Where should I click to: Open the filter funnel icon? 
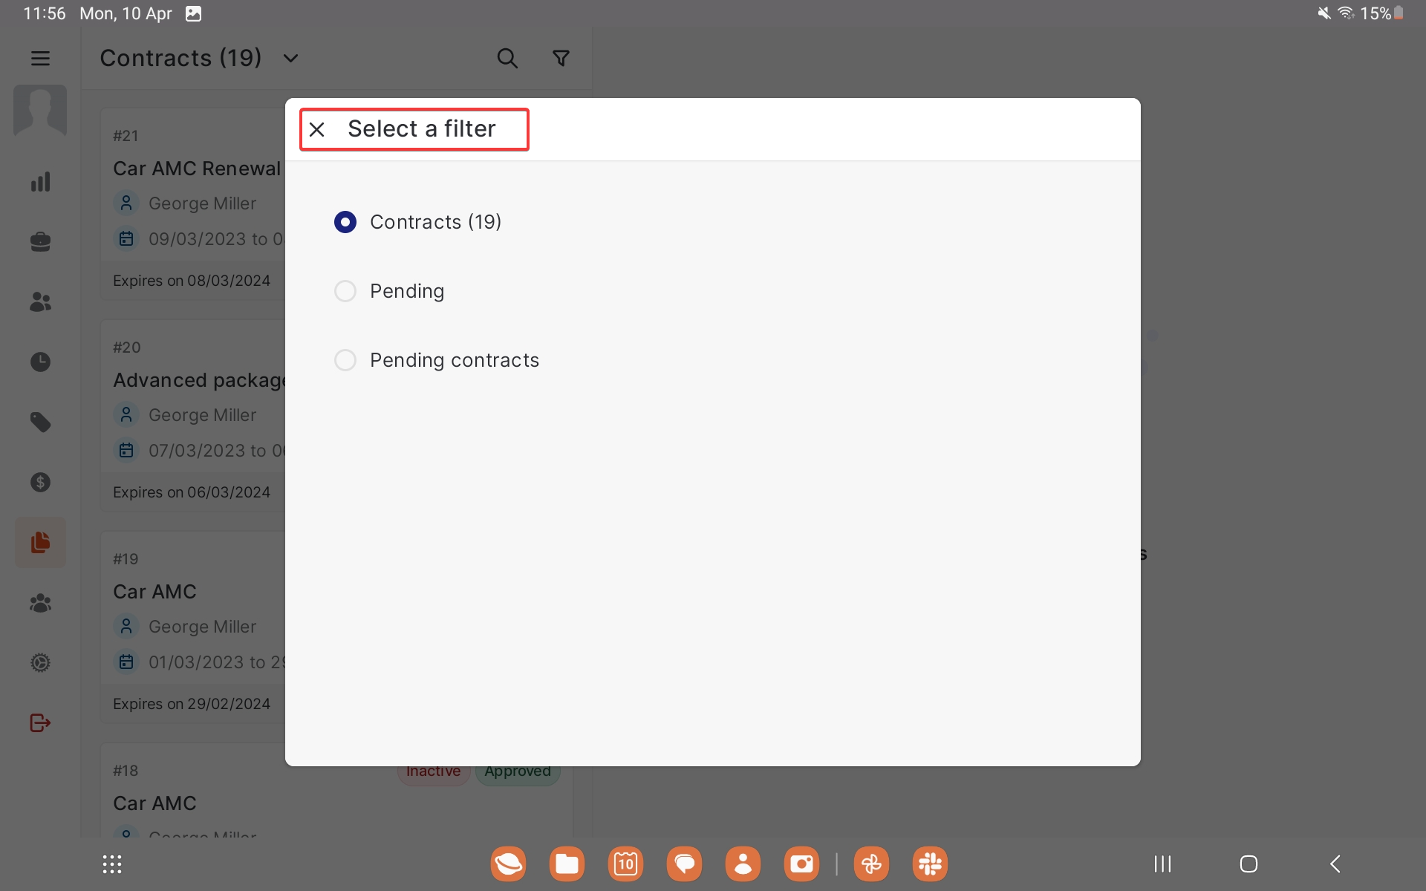tap(561, 58)
